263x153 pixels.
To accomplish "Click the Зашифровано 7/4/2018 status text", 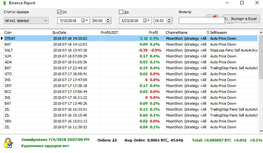I will [x=55, y=140].
